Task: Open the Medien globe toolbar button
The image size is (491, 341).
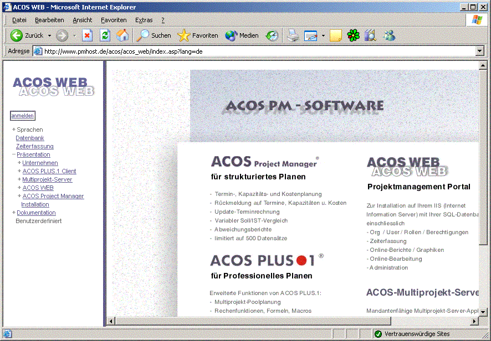Action: 242,35
